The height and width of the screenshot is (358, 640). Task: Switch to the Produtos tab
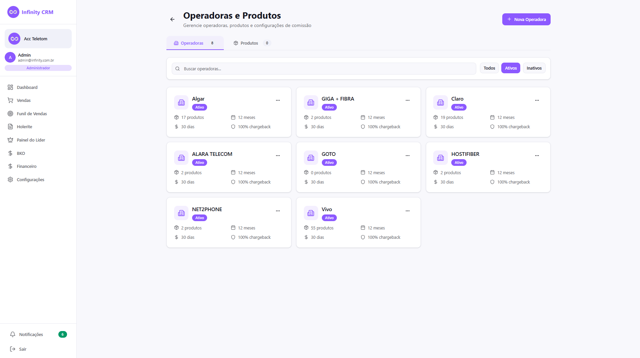coord(249,43)
